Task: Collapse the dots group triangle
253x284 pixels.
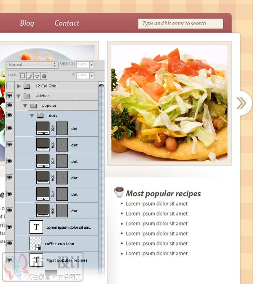Action: (x=32, y=116)
